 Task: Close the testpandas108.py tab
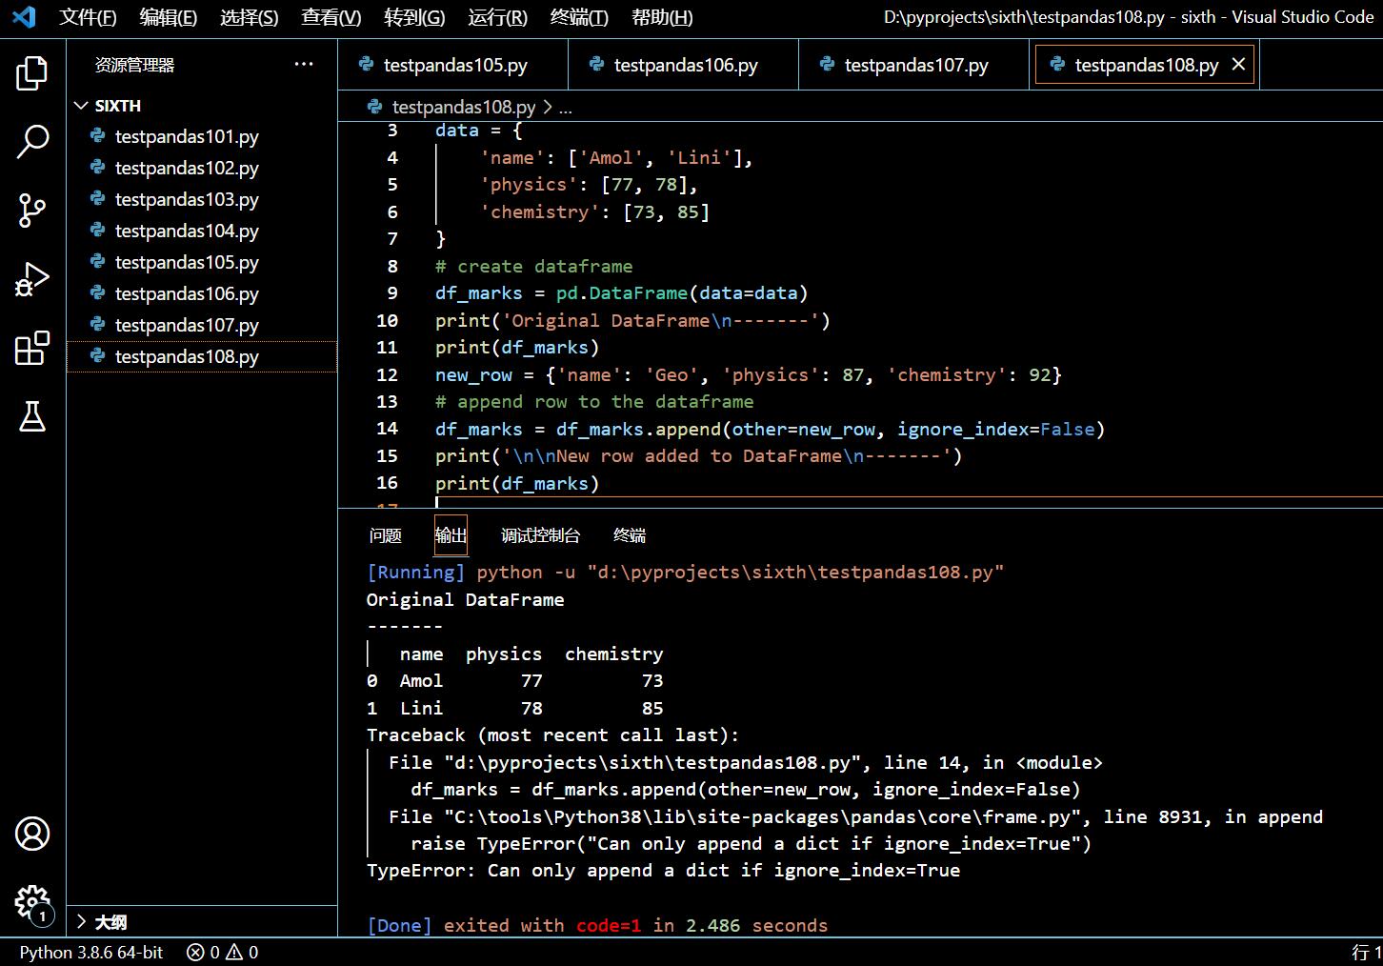1238,64
